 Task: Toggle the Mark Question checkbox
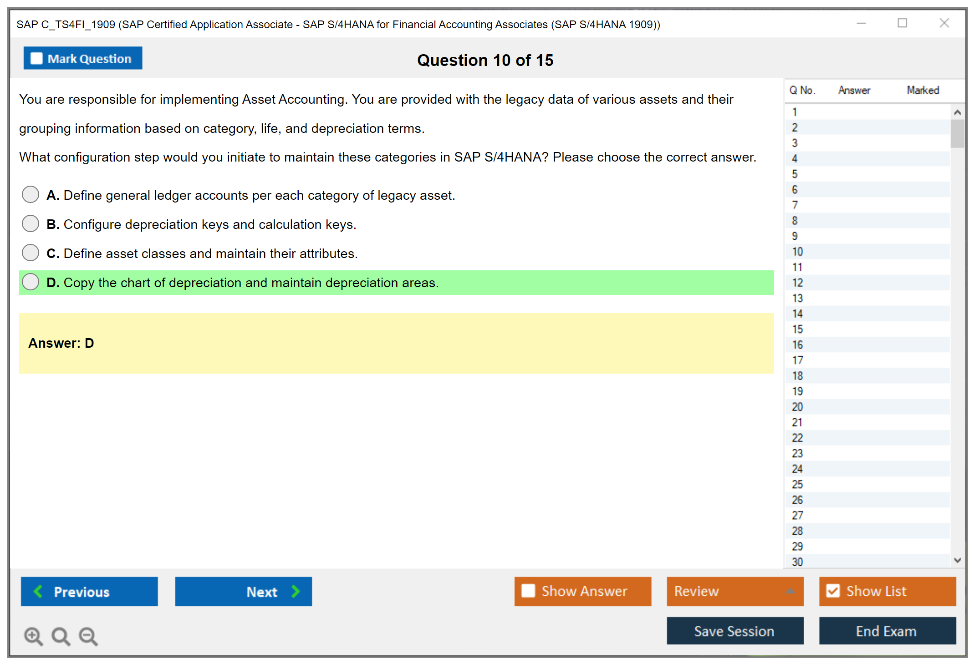(x=36, y=58)
